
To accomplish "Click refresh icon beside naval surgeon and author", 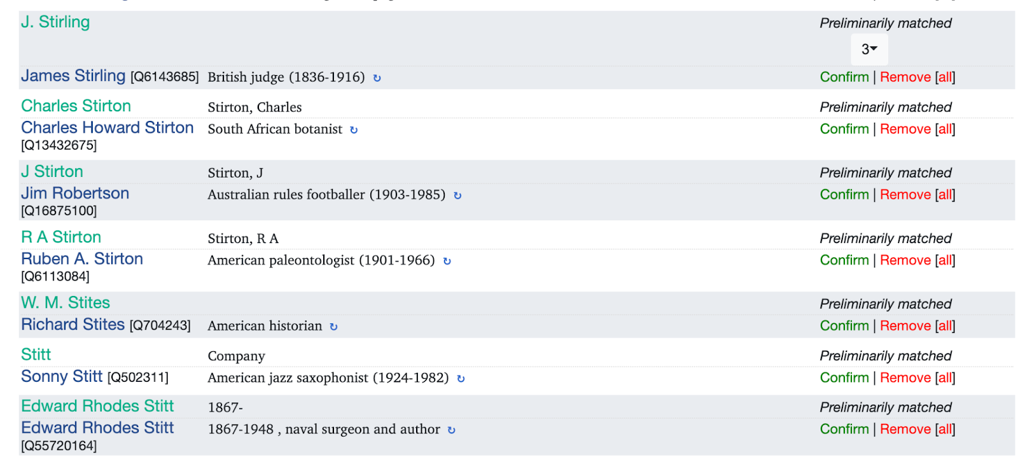I will [x=451, y=431].
